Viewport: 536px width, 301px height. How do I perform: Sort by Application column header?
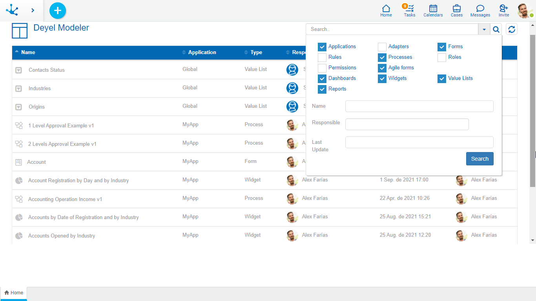pos(202,52)
